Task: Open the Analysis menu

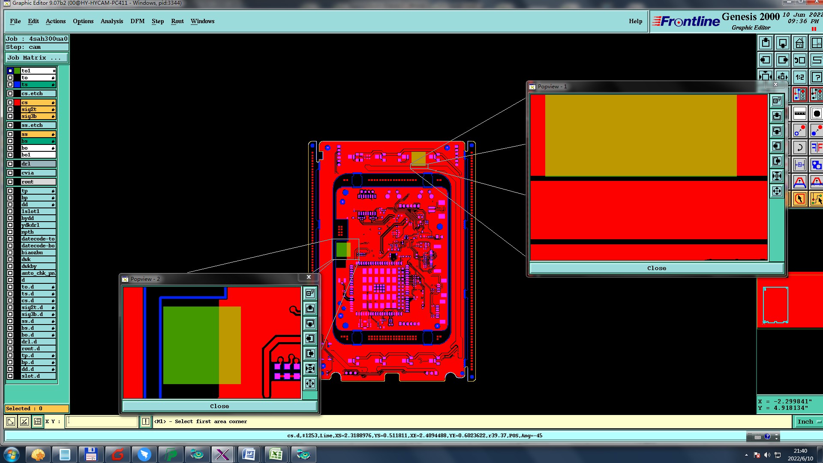Action: (x=111, y=21)
